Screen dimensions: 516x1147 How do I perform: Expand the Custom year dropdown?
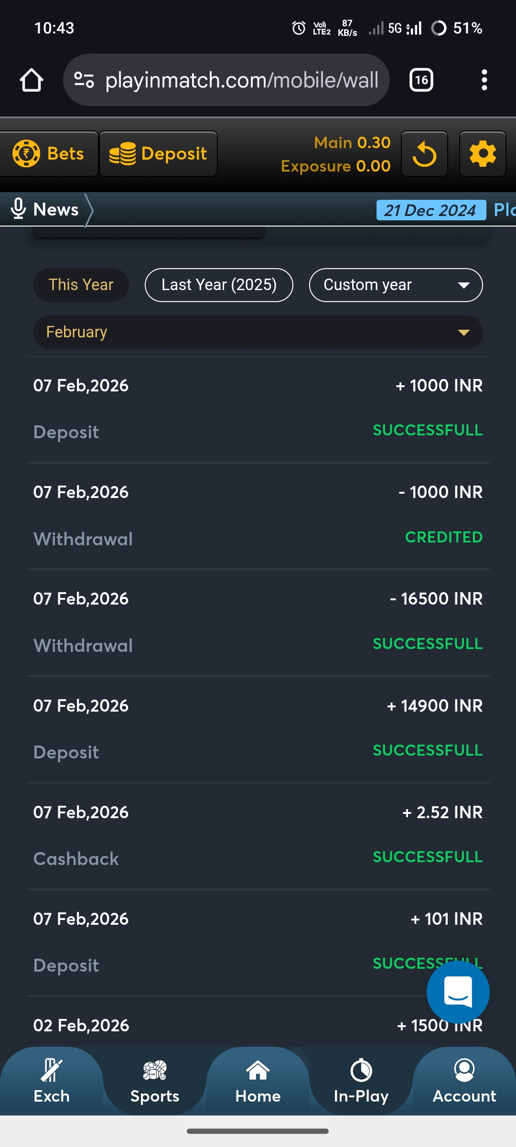[396, 285]
